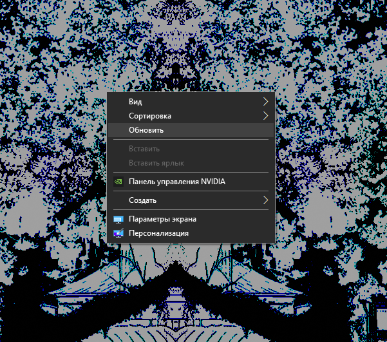
Task: Open the Создать submenu entry
Action: 191,200
